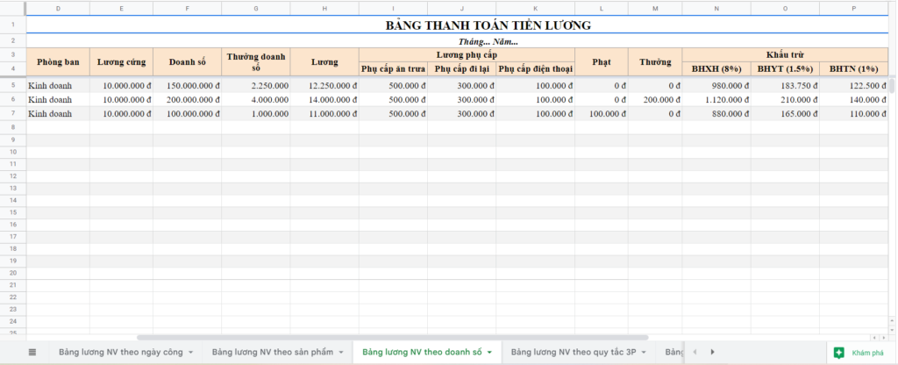Select column M header
This screenshot has width=898, height=365.
655,8
